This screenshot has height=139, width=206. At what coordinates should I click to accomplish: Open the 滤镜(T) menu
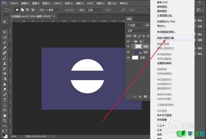pyautogui.click(x=80, y=3)
